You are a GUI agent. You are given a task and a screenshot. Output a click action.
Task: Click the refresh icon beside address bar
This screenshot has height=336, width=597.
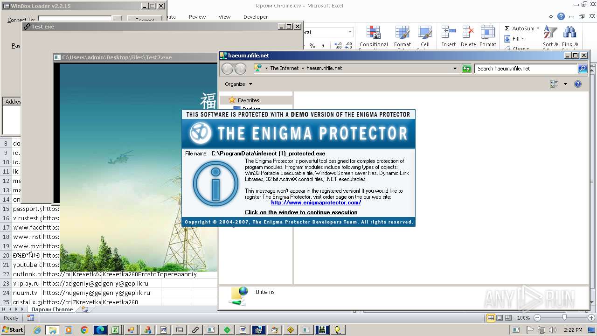(466, 69)
